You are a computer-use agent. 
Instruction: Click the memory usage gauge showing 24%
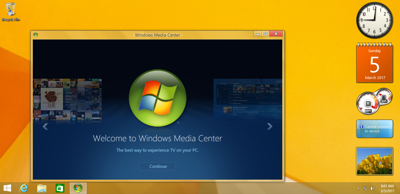tap(384, 96)
